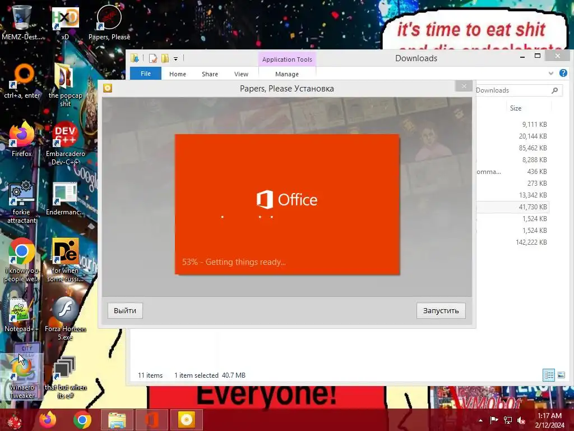Open the Papers, Please desktop shortcut
The width and height of the screenshot is (574, 431).
pyautogui.click(x=109, y=21)
